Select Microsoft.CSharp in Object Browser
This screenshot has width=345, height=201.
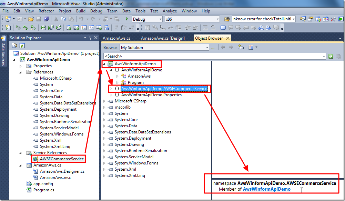(131, 101)
